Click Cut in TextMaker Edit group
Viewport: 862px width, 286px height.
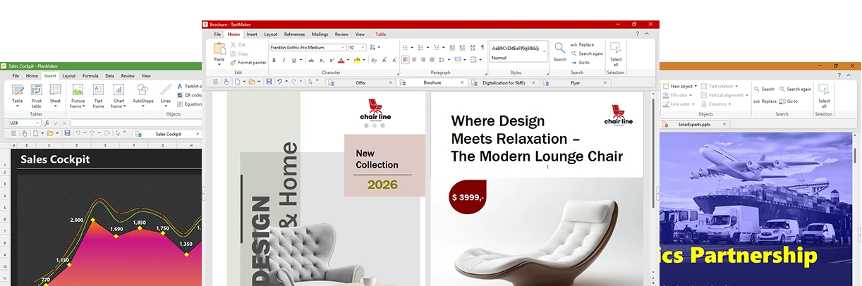click(238, 44)
